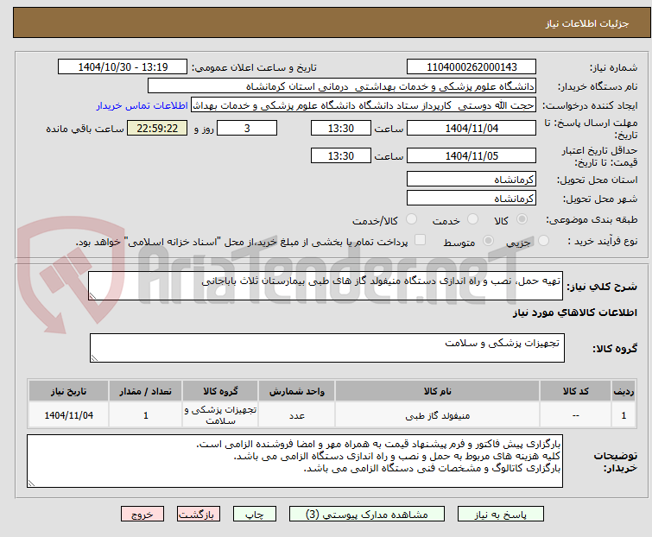Click the کد کالا column header
The height and width of the screenshot is (537, 652).
point(575,391)
